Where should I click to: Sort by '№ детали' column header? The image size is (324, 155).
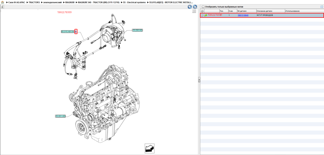coord(247,11)
